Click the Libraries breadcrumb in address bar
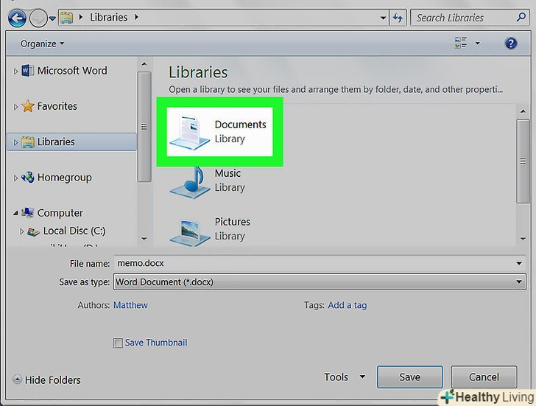 coord(109,17)
